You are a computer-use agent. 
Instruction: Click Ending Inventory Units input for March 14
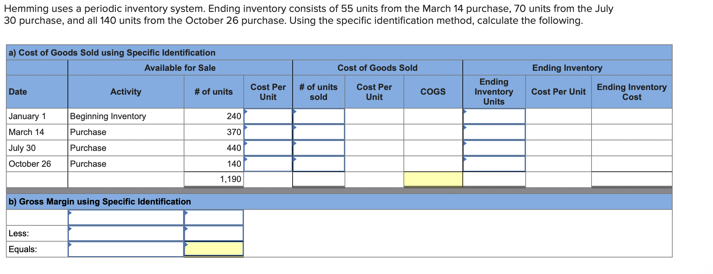click(494, 132)
